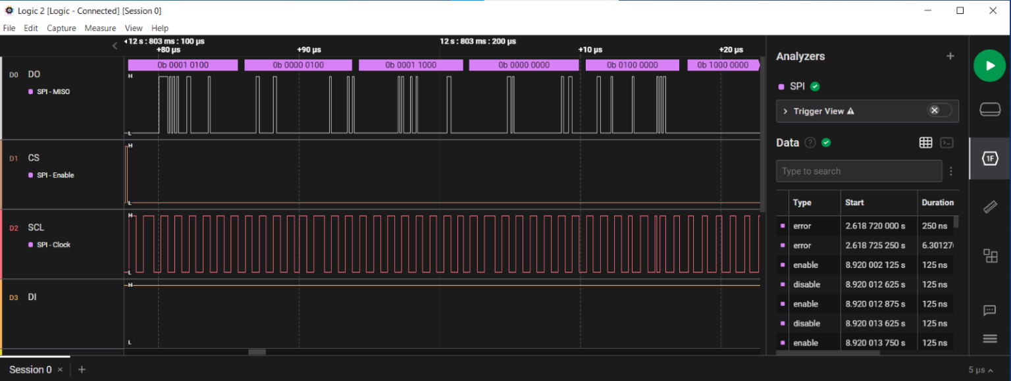
Task: Add a new analyzer with plus icon
Action: (950, 57)
